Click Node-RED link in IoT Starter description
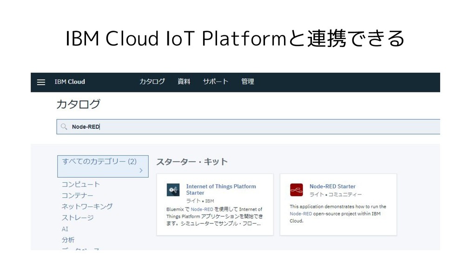Screen dimensions: 476x268 pos(202,209)
